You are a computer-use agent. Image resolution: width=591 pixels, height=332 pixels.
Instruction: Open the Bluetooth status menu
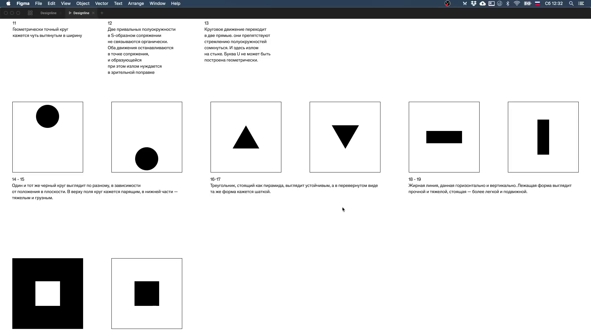click(x=508, y=3)
